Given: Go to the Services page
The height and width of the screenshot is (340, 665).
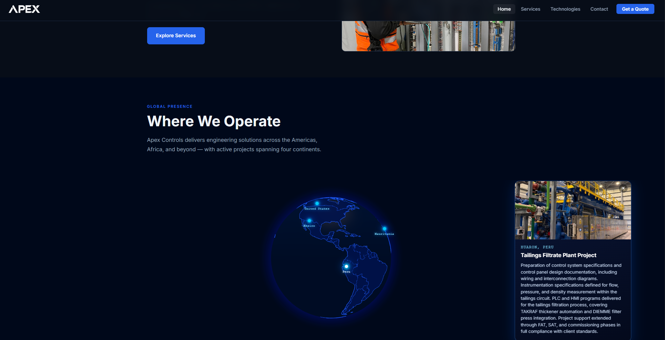Looking at the screenshot, I should pyautogui.click(x=530, y=9).
